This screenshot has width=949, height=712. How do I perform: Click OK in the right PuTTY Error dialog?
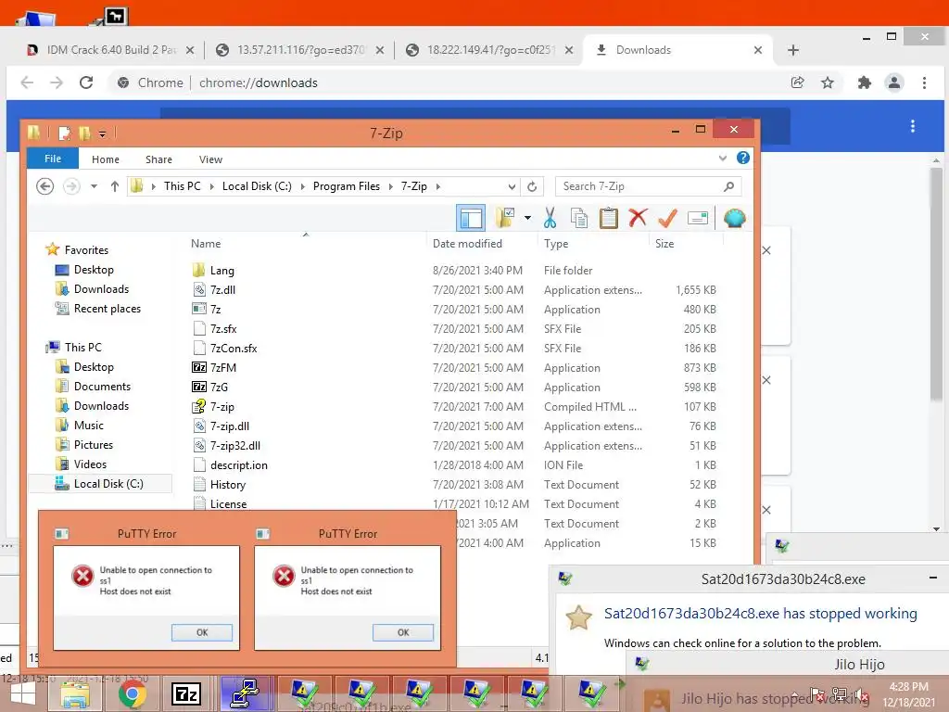coord(403,632)
